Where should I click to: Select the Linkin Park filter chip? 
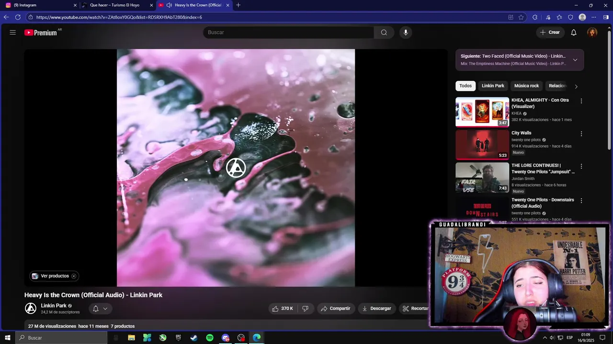tap(493, 86)
